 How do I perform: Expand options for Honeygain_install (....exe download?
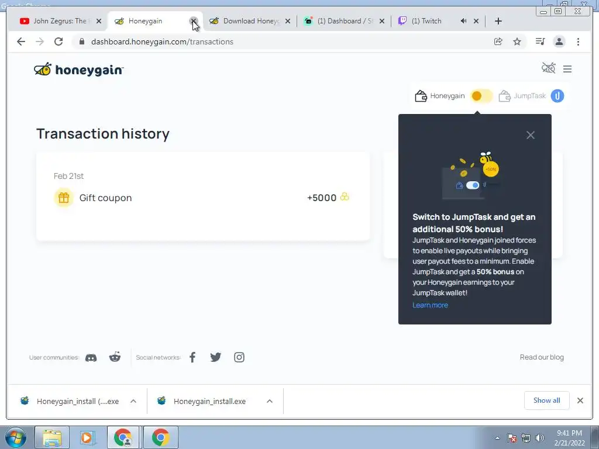pos(133,401)
